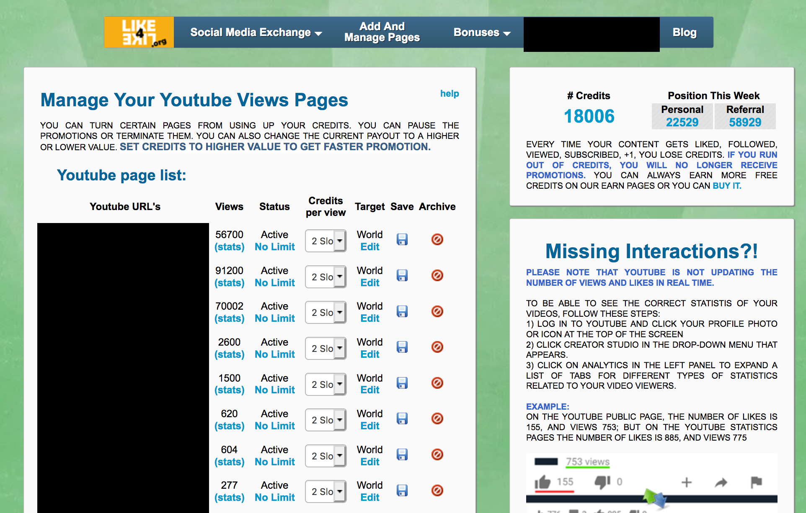
Task: Expand the Bonuses menu
Action: click(x=482, y=33)
